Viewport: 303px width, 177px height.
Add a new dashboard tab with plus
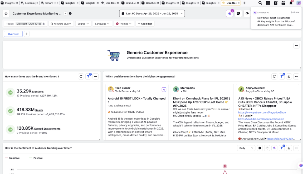27,34
